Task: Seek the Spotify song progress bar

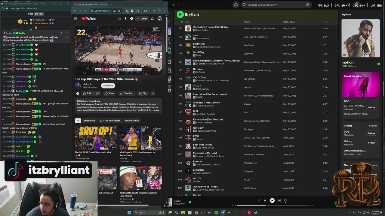Action: (x=272, y=205)
